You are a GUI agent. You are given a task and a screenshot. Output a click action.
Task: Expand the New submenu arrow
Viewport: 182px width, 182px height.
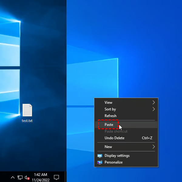(x=153, y=147)
